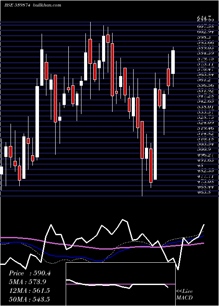Click the 614.7 top axis label
The height and width of the screenshot is (306, 219).
(x=205, y=18)
